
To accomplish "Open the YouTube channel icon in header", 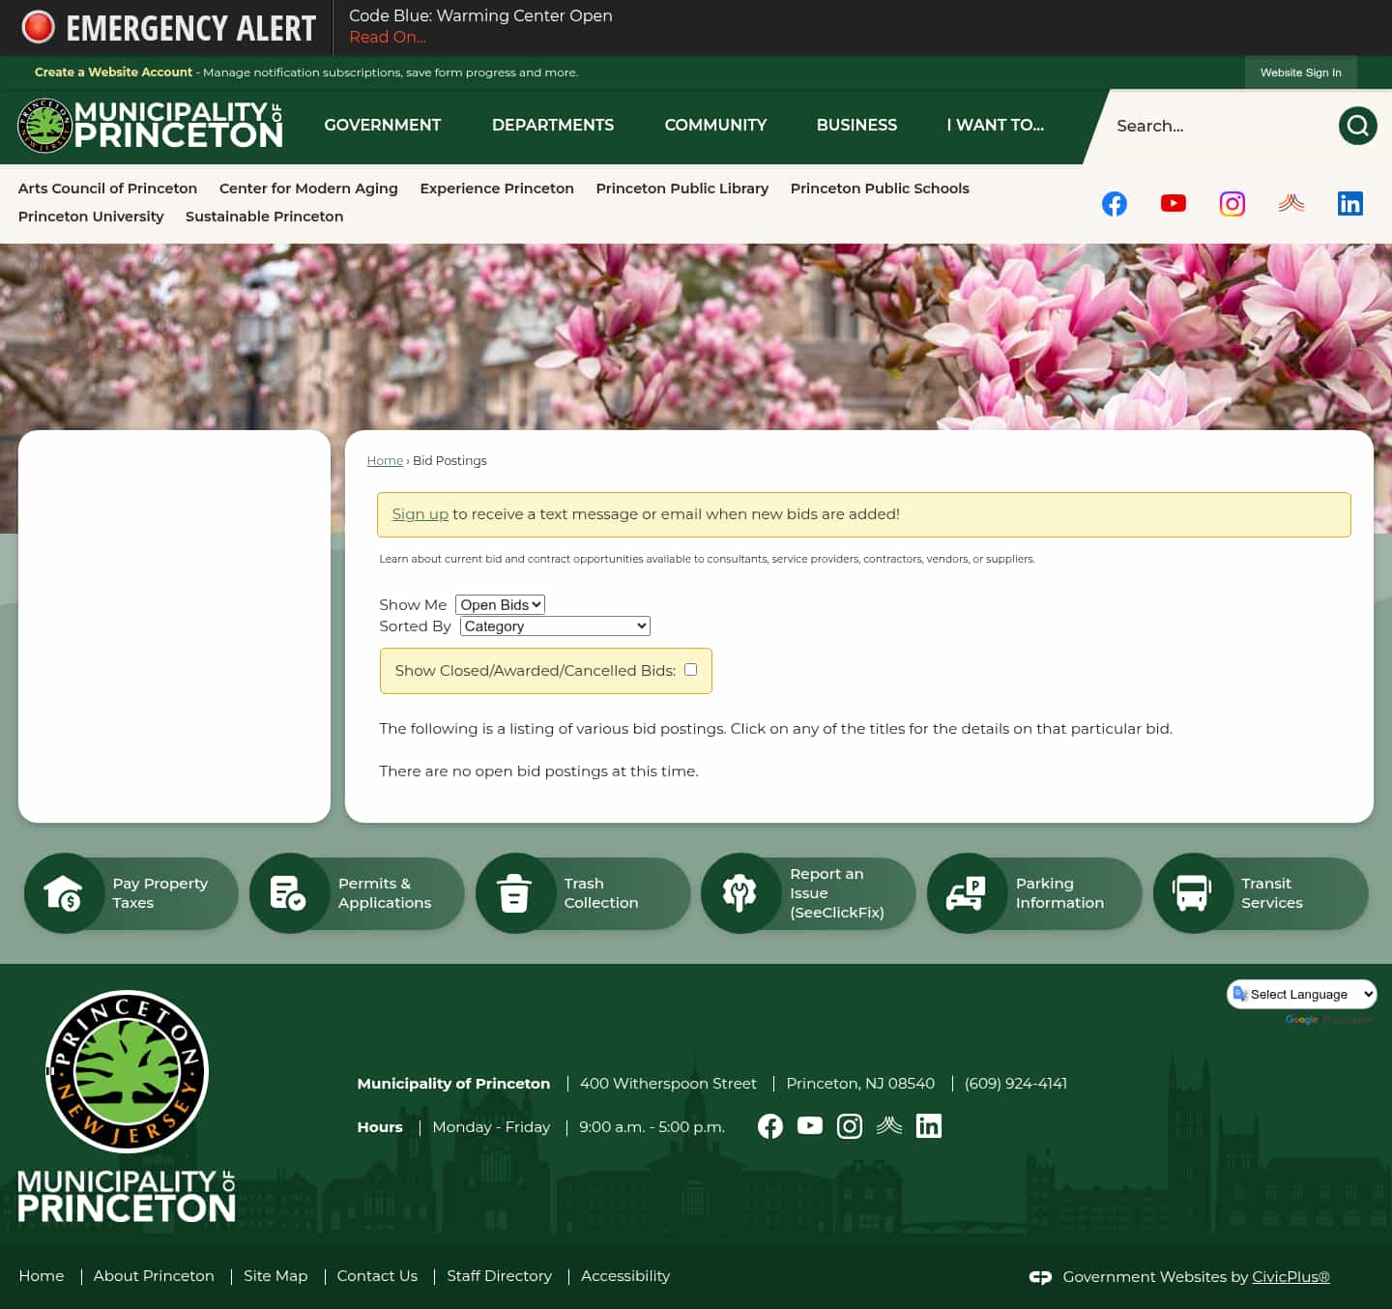I will pos(1173,203).
